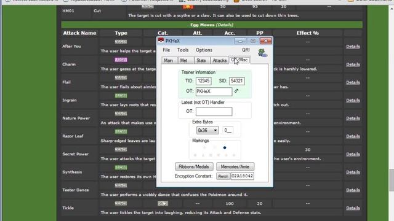
Task: Click the Normal type badge for Teeter Dance
Action: tap(121, 185)
